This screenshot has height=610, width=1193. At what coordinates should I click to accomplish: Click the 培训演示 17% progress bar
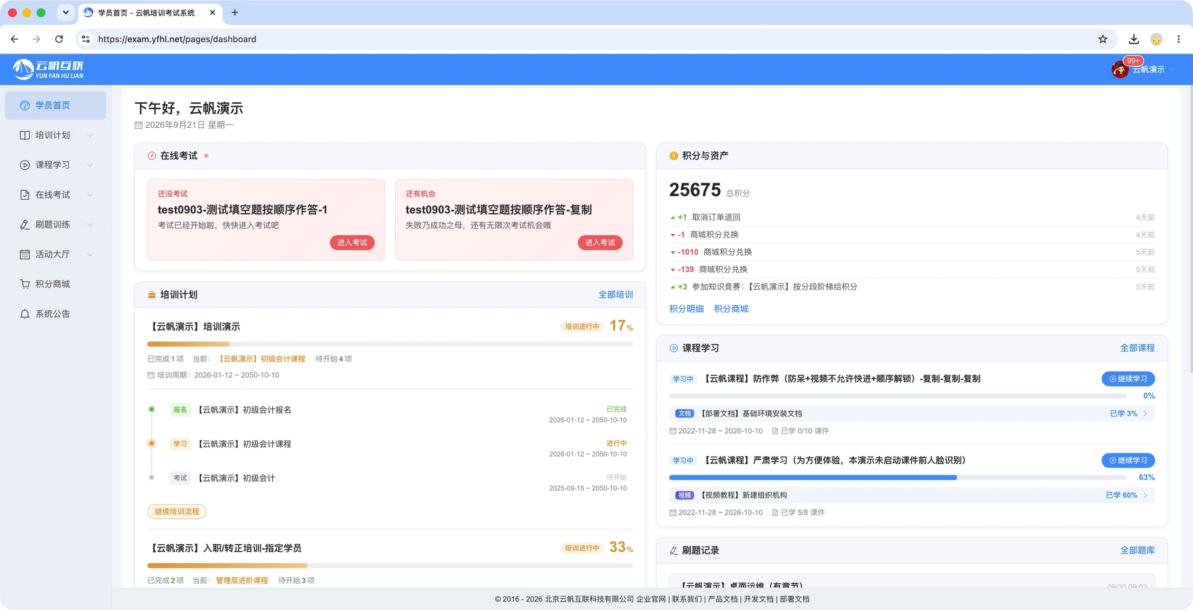point(390,344)
